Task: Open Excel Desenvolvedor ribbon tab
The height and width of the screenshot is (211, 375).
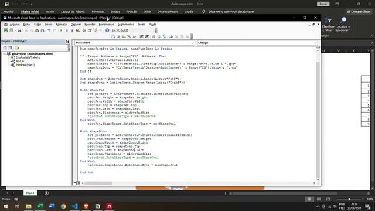Action: pyautogui.click(x=168, y=12)
